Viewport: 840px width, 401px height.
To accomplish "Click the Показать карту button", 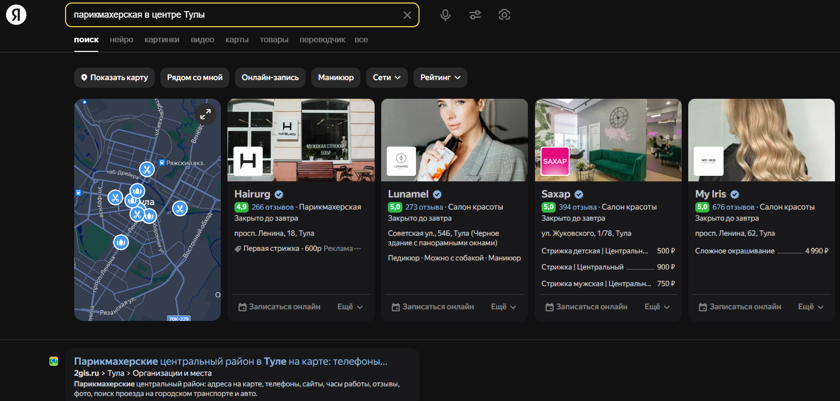I will pyautogui.click(x=114, y=78).
